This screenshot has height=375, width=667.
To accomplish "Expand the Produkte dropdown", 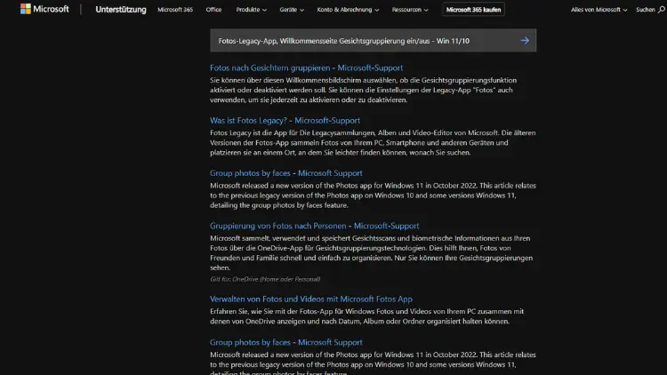I will (x=252, y=10).
